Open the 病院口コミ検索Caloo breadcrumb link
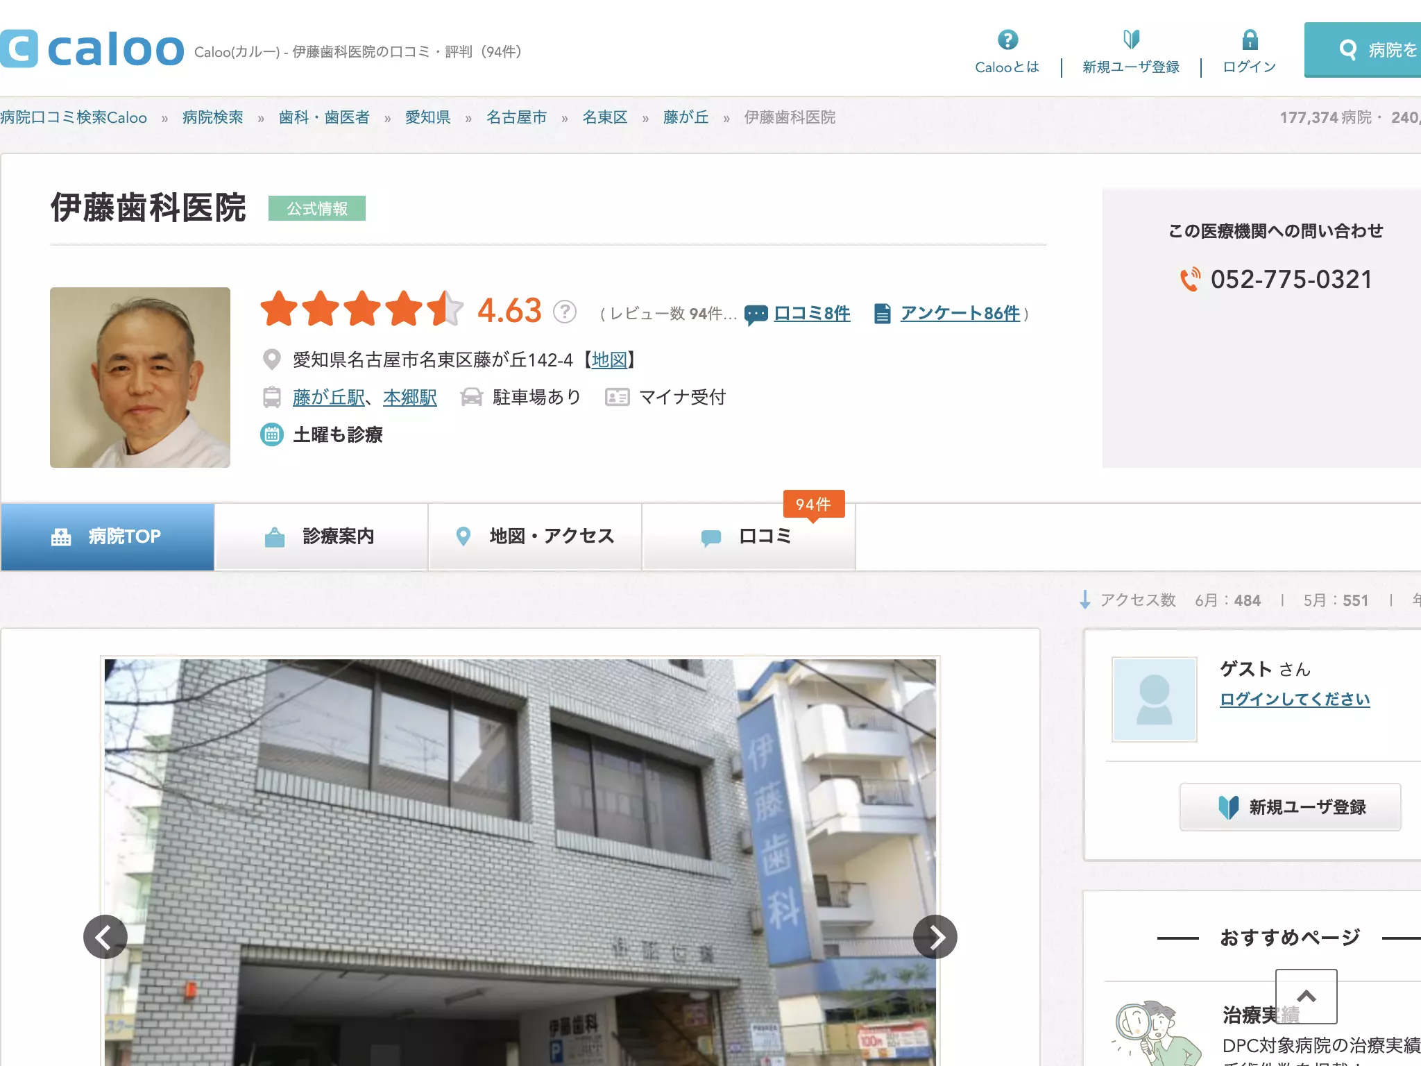 tap(74, 117)
